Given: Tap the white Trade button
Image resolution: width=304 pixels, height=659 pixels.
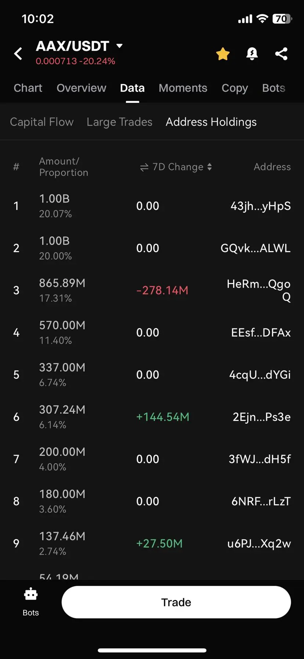Looking at the screenshot, I should (x=176, y=602).
